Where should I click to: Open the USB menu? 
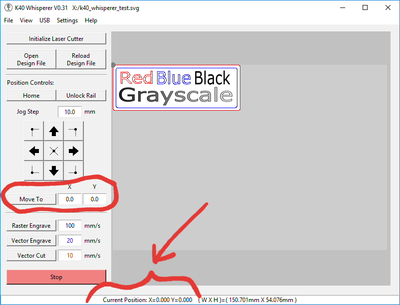(44, 20)
